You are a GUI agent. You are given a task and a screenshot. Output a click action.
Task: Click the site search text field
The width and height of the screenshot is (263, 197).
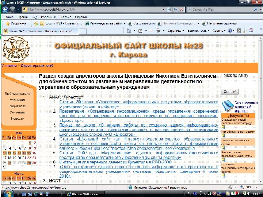point(238,85)
